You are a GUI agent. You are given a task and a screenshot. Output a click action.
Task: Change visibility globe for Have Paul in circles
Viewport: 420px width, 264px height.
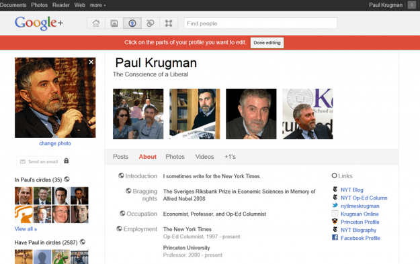83,242
